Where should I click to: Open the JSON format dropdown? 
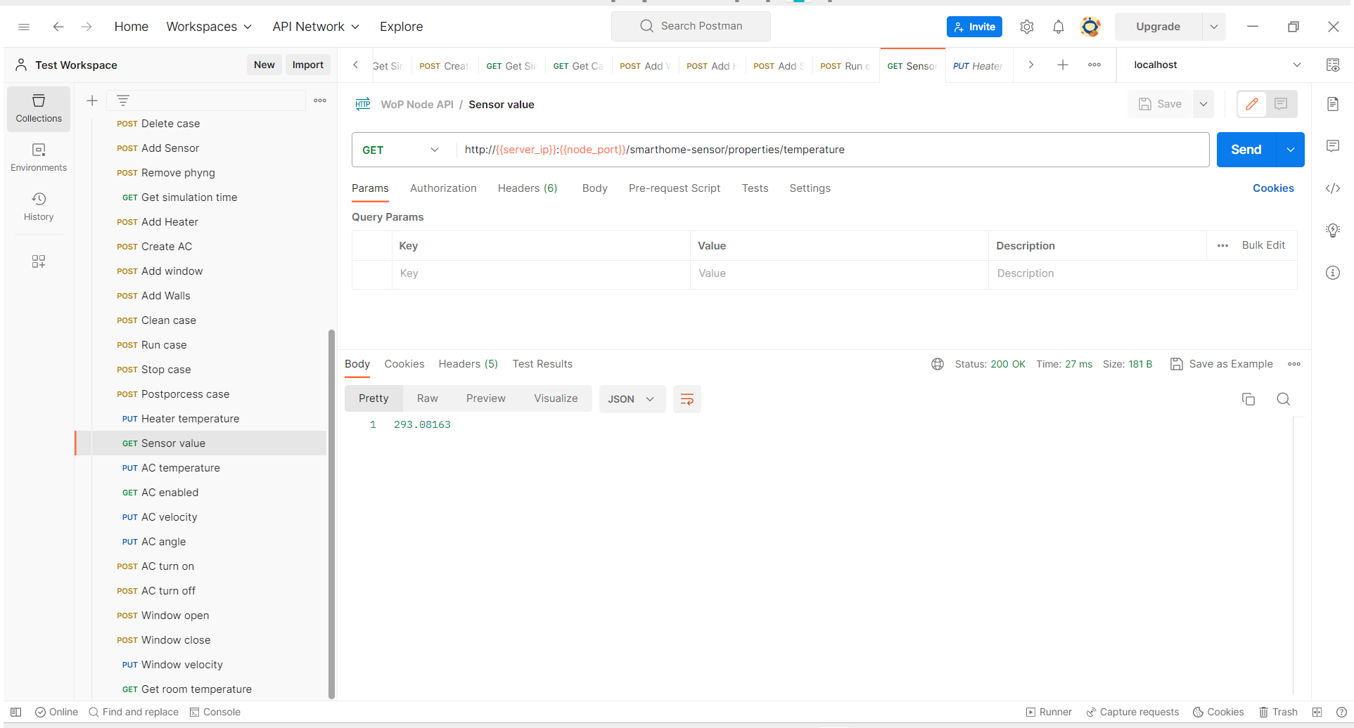(x=632, y=399)
